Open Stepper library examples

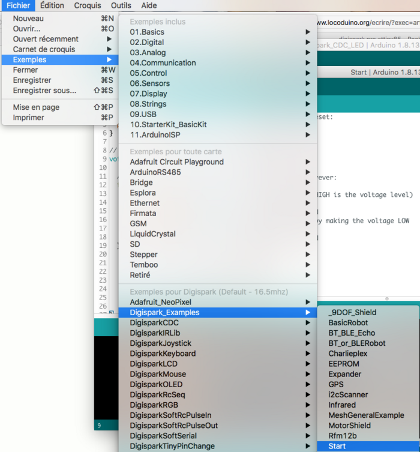218,255
